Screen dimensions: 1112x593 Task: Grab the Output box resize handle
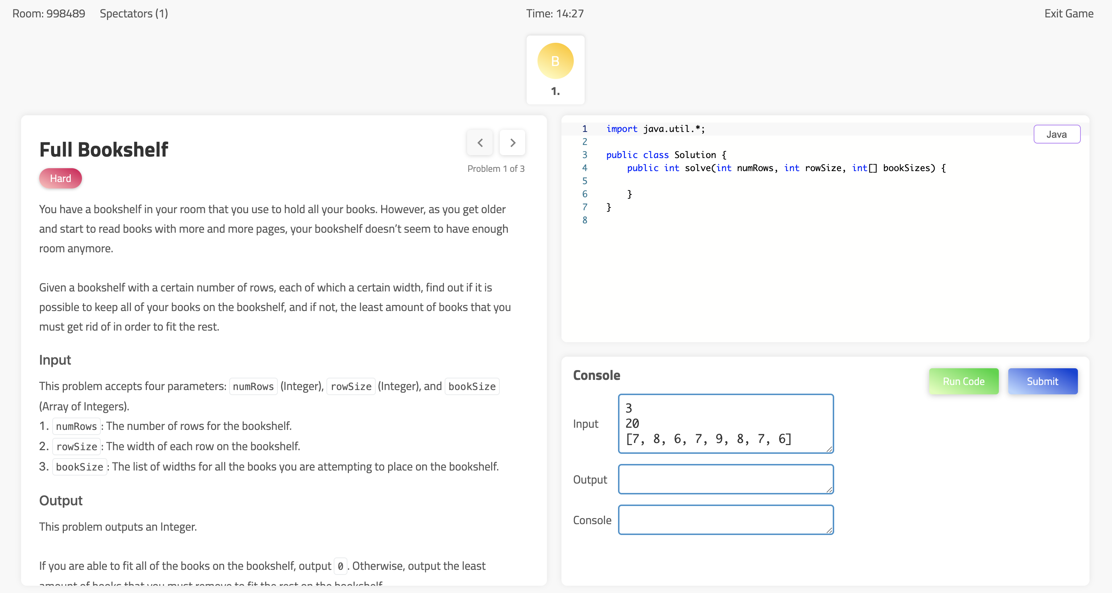click(x=829, y=489)
